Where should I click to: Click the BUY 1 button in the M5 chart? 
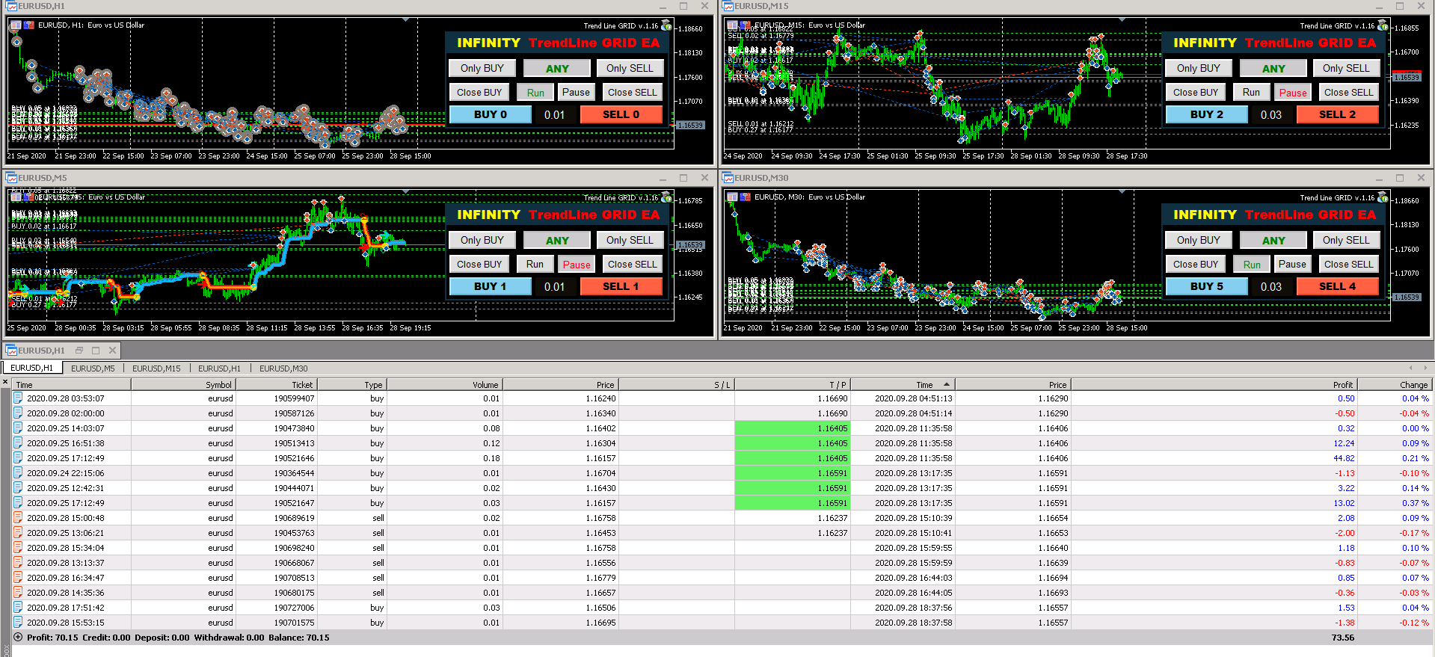tap(490, 286)
